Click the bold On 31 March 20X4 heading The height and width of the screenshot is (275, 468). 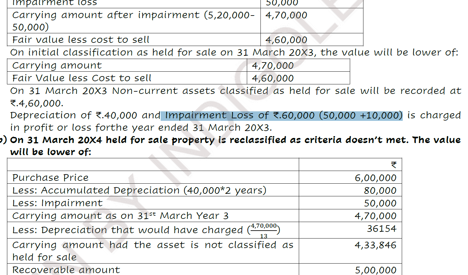pyautogui.click(x=234, y=140)
